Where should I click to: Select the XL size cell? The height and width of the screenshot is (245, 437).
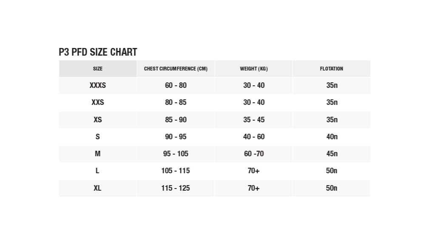click(x=97, y=188)
